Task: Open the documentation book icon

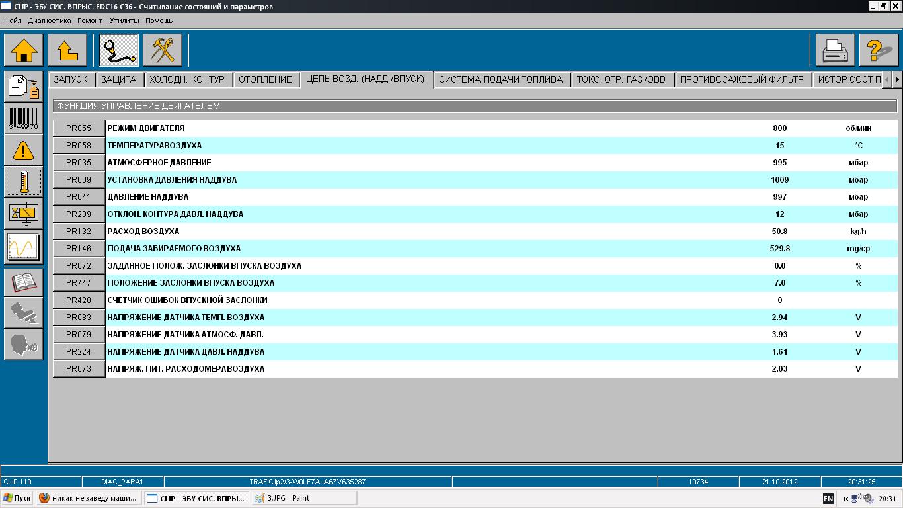Action: [x=24, y=282]
